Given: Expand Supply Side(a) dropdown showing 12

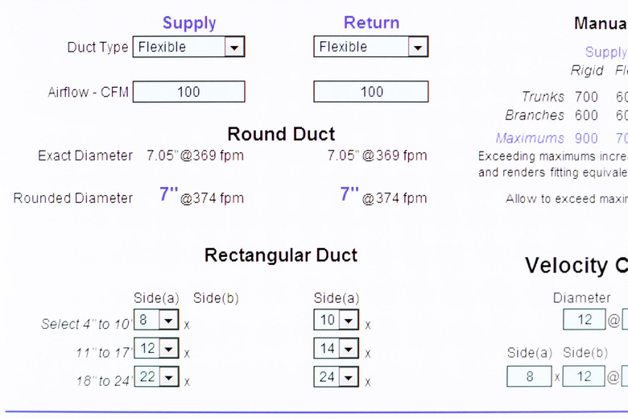Looking at the screenshot, I should 168,349.
